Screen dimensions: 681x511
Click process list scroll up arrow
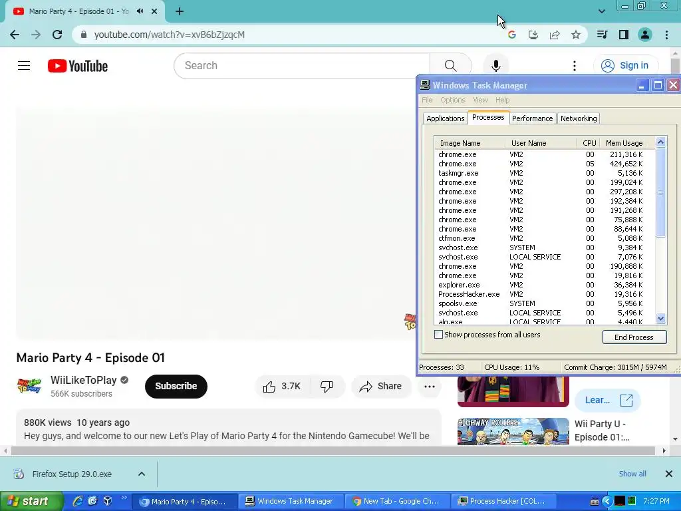660,142
